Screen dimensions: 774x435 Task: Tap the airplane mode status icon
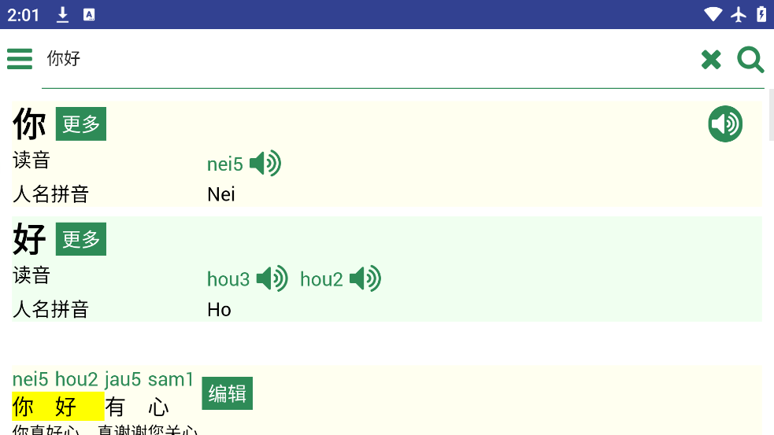tap(738, 14)
